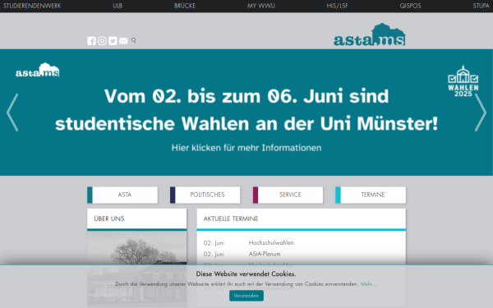Open HIS/LSF in top bar

tap(337, 6)
